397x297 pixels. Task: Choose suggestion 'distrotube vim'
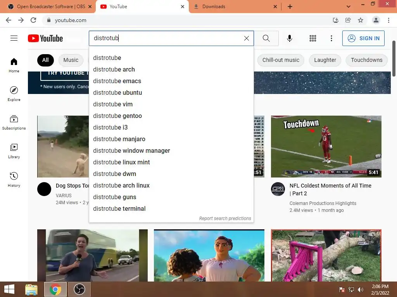click(x=171, y=104)
